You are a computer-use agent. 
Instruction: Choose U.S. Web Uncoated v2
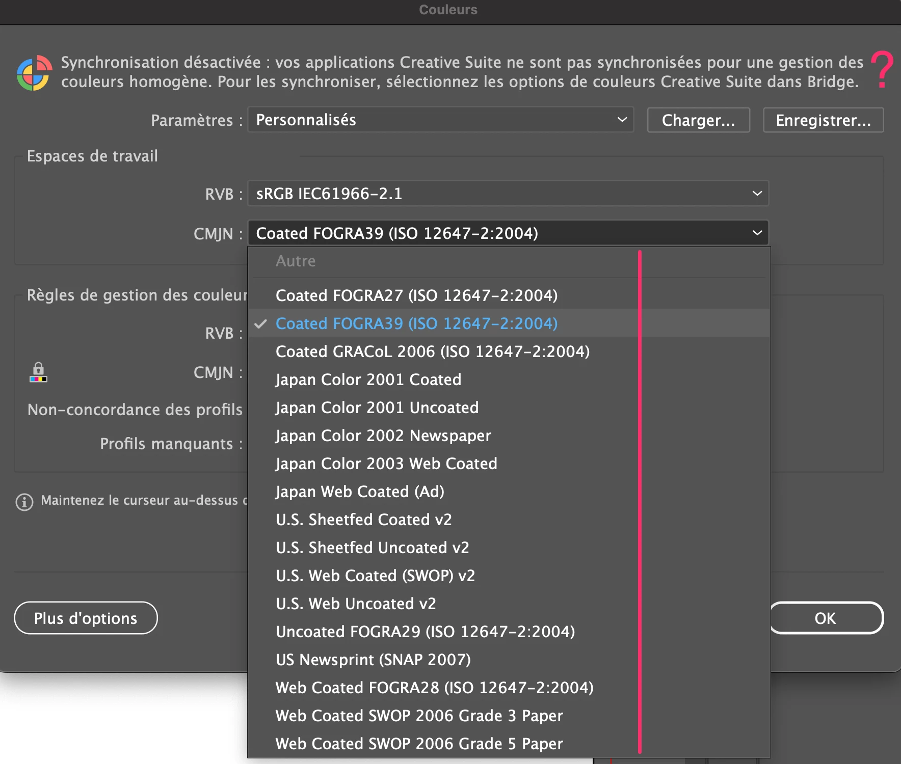509,604
